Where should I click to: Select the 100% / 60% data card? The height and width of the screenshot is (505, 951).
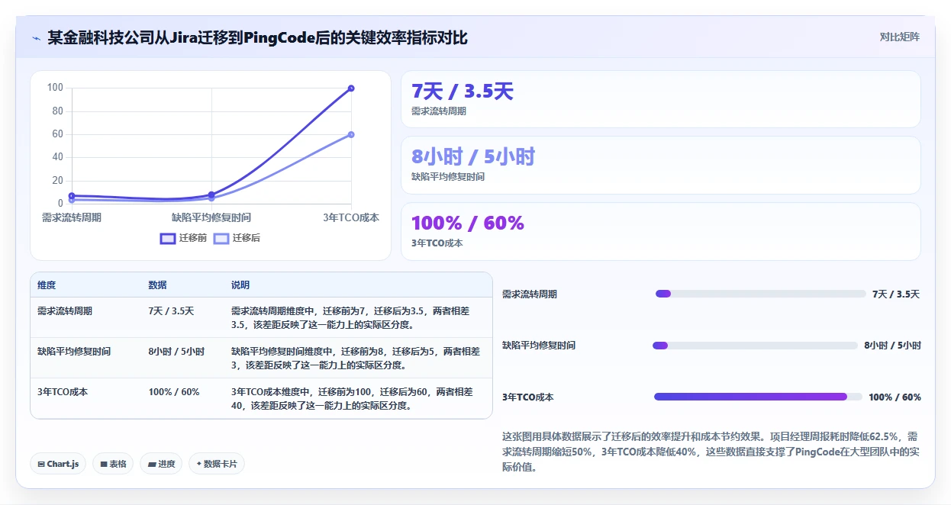661,231
